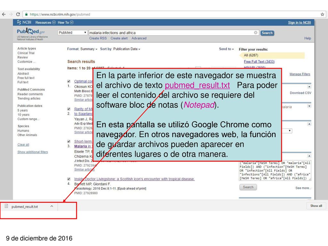The width and height of the screenshot is (328, 246).
Task: Collapse the search details panel
Action: pyautogui.click(x=309, y=156)
